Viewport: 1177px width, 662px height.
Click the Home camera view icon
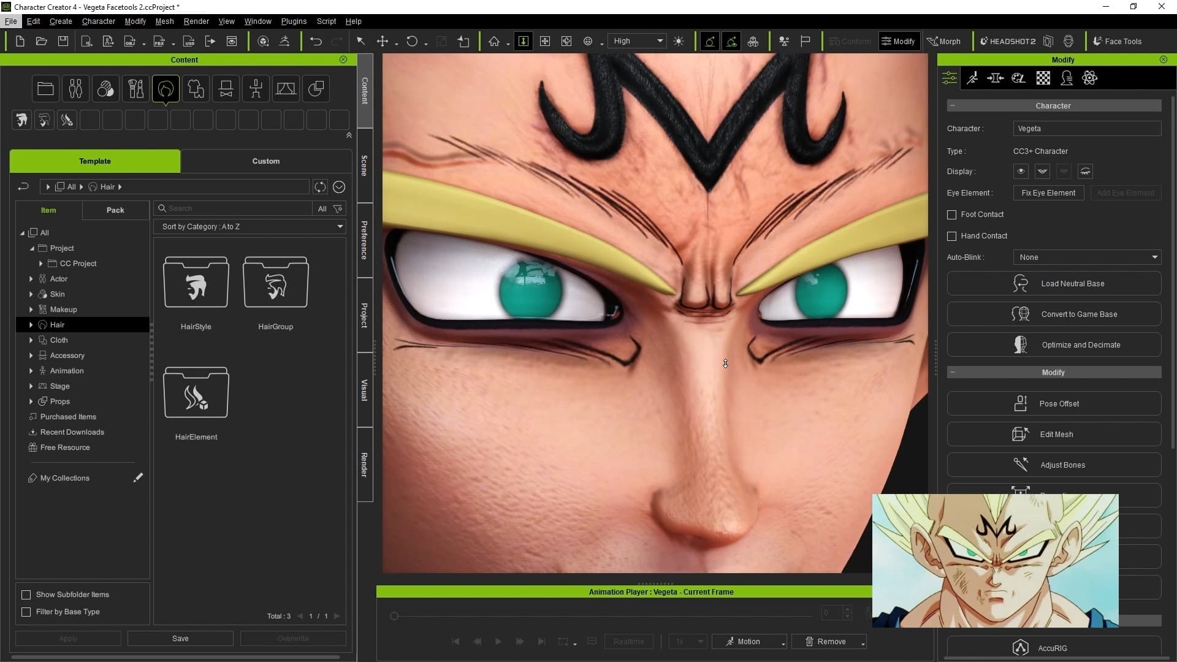click(x=494, y=41)
